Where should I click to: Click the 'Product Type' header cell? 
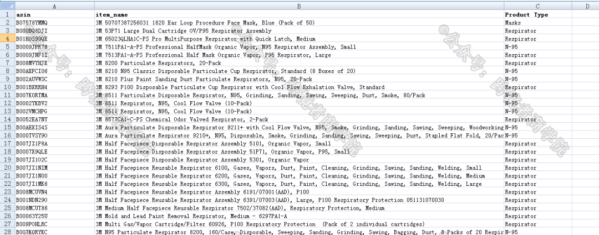pos(538,14)
